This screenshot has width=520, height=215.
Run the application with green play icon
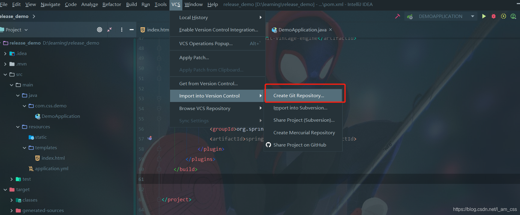point(484,16)
